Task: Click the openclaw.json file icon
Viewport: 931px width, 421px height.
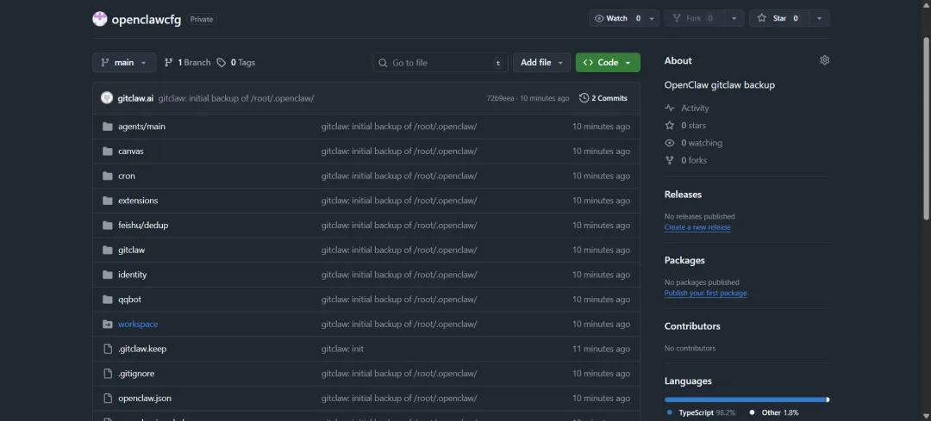Action: [x=108, y=399]
